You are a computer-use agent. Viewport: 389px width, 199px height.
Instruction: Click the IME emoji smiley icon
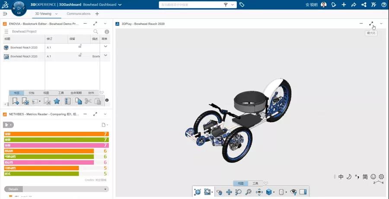[x=373, y=177]
